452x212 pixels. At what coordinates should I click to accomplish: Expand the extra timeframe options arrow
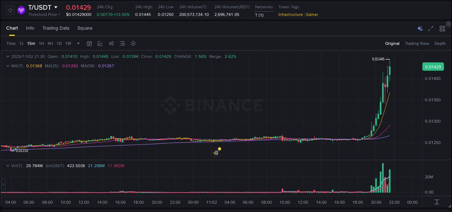point(78,43)
